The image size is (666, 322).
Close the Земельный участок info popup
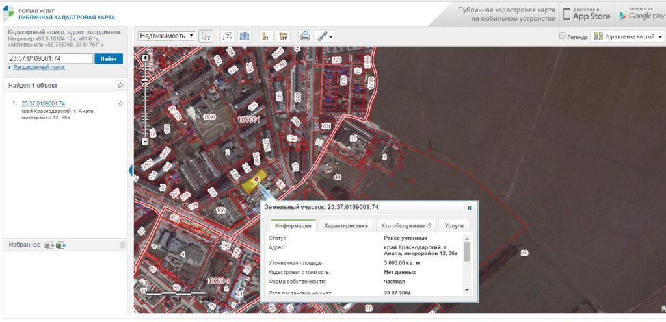click(x=469, y=208)
